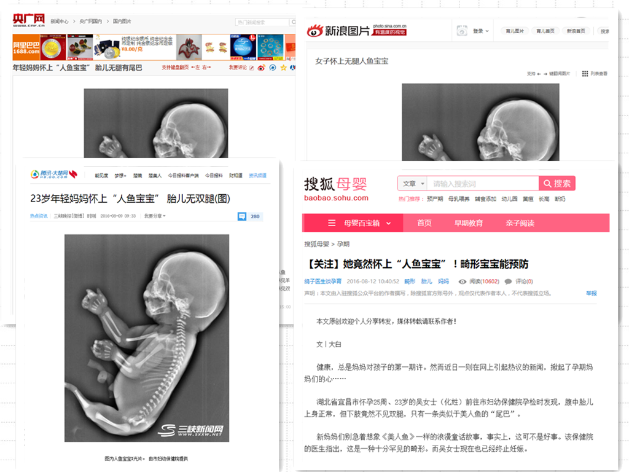Open the grid 列表查看 icon on Sina page
The height and width of the screenshot is (472, 629).
585,74
